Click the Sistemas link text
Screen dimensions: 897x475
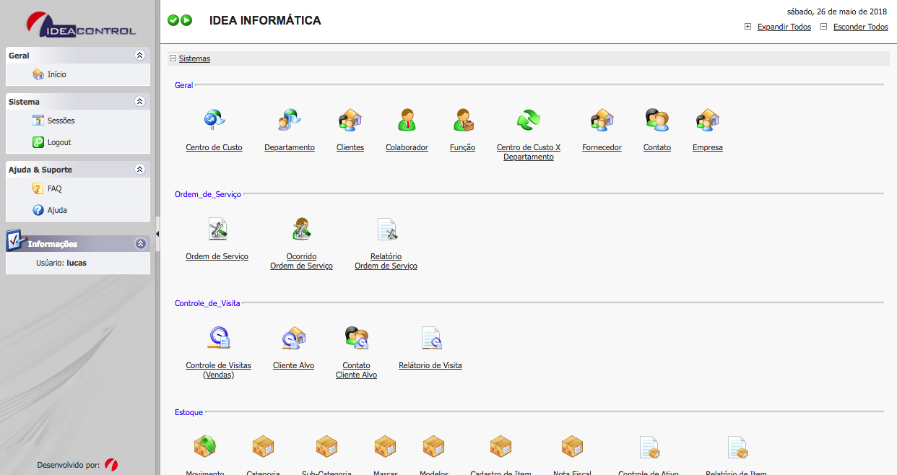[x=194, y=58]
